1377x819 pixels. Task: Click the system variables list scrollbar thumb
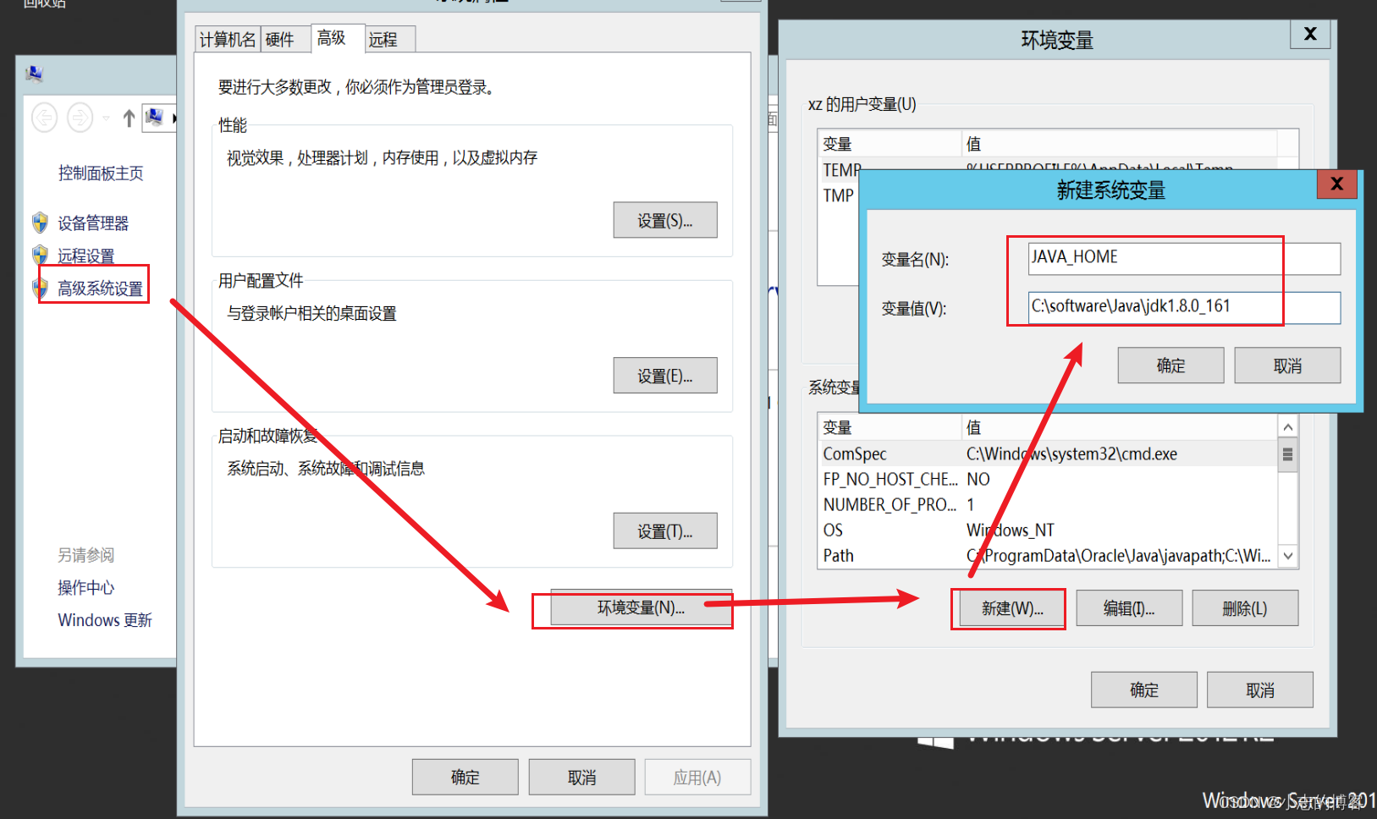[x=1288, y=454]
